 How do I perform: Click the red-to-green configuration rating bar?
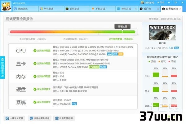pyautogui.click(x=73, y=32)
